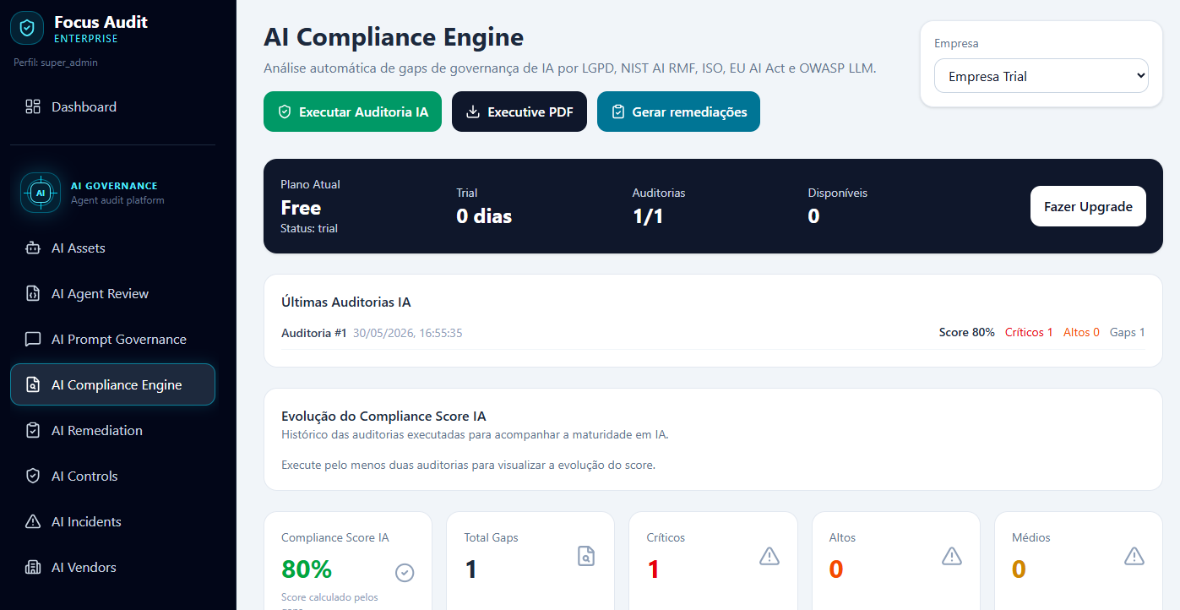Click Evolução do Compliance Score IA heading
Image resolution: width=1180 pixels, height=610 pixels.
383,416
